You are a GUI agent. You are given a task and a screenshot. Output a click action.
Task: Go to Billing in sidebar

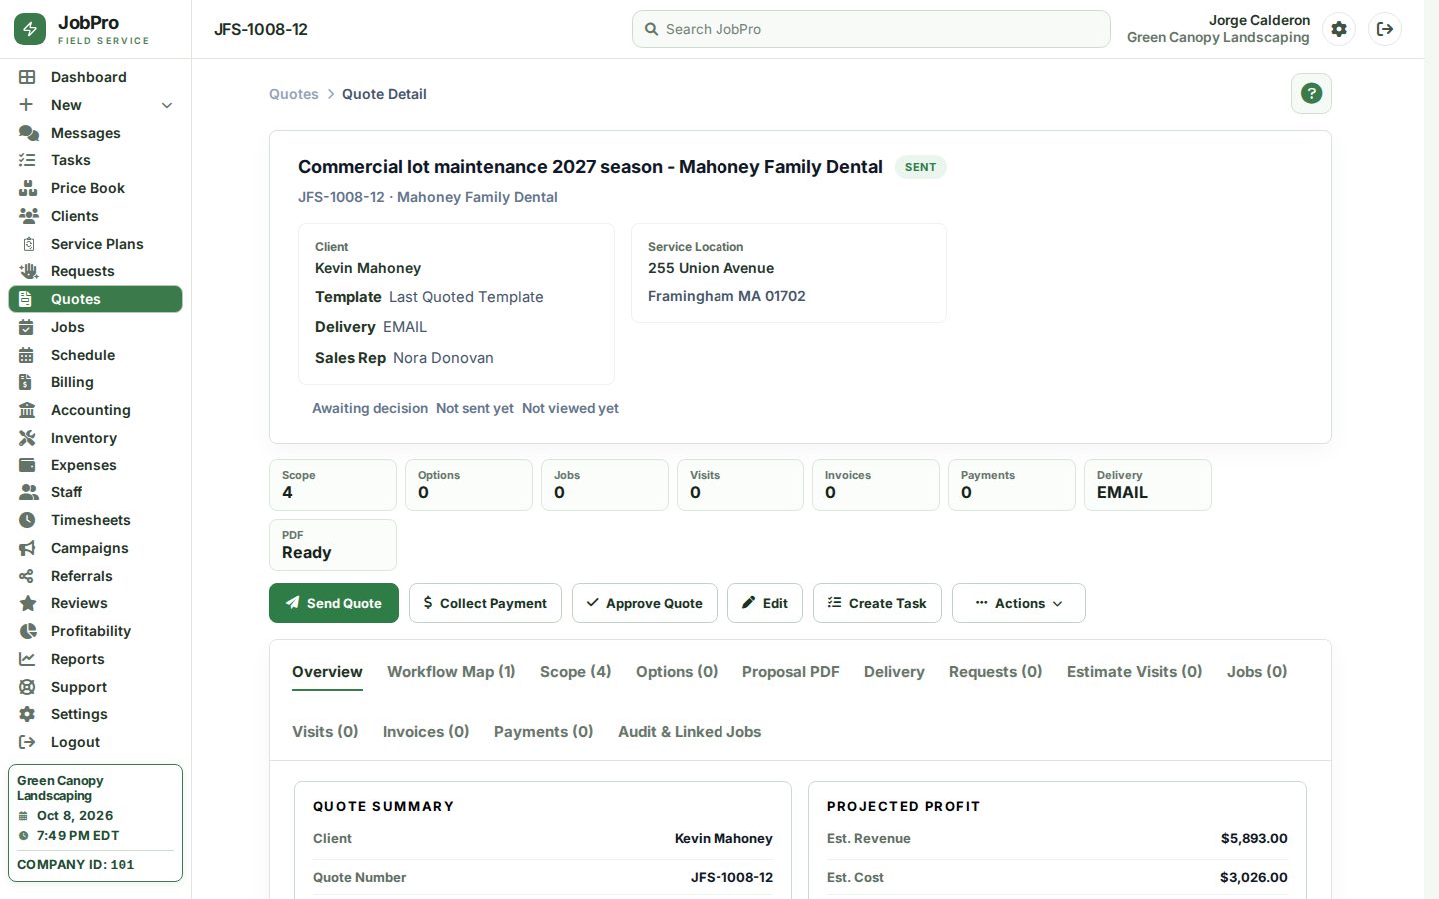(x=95, y=382)
